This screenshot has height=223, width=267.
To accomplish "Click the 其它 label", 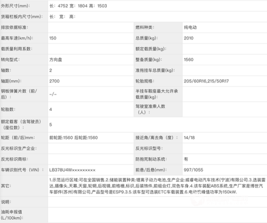I will coord(6,186).
